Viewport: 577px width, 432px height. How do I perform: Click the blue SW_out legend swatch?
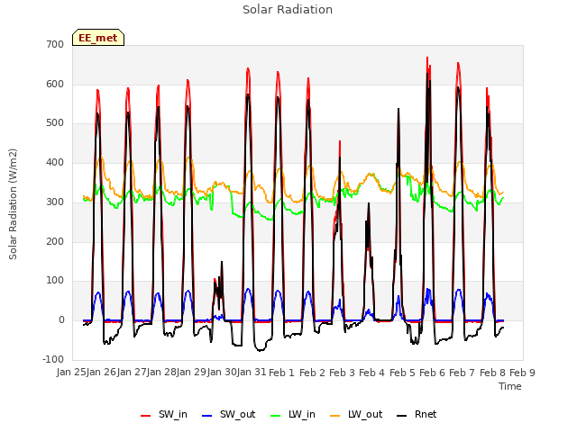(207, 416)
